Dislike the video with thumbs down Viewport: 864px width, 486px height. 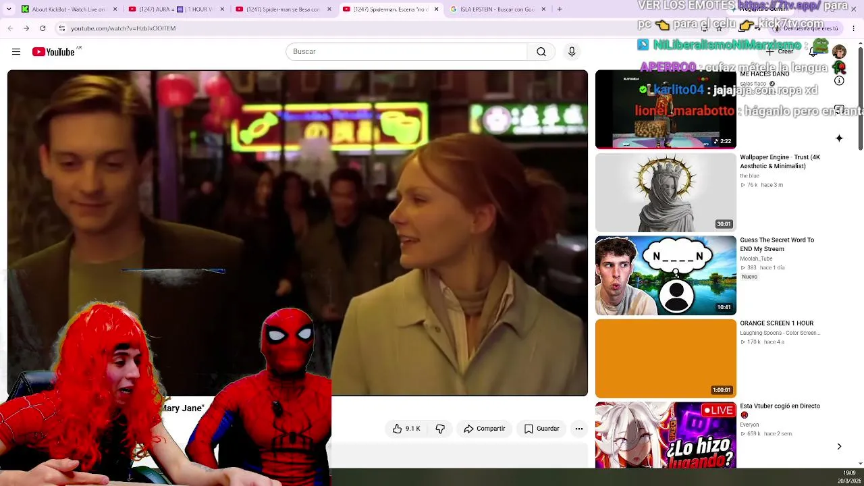[440, 429]
